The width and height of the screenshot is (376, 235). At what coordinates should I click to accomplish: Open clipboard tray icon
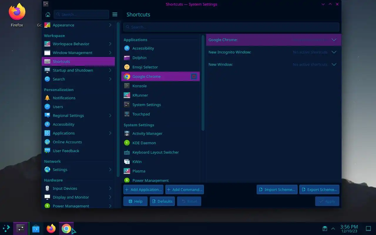coord(325,229)
